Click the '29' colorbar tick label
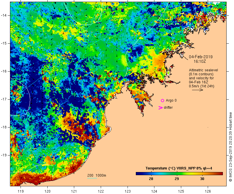Viewport: 234px width, 194px height. (x=177, y=179)
